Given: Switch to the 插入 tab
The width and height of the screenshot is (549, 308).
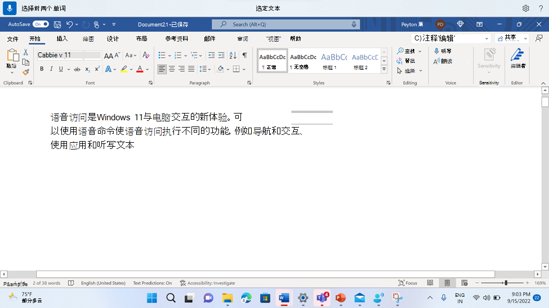Looking at the screenshot, I should [62, 39].
